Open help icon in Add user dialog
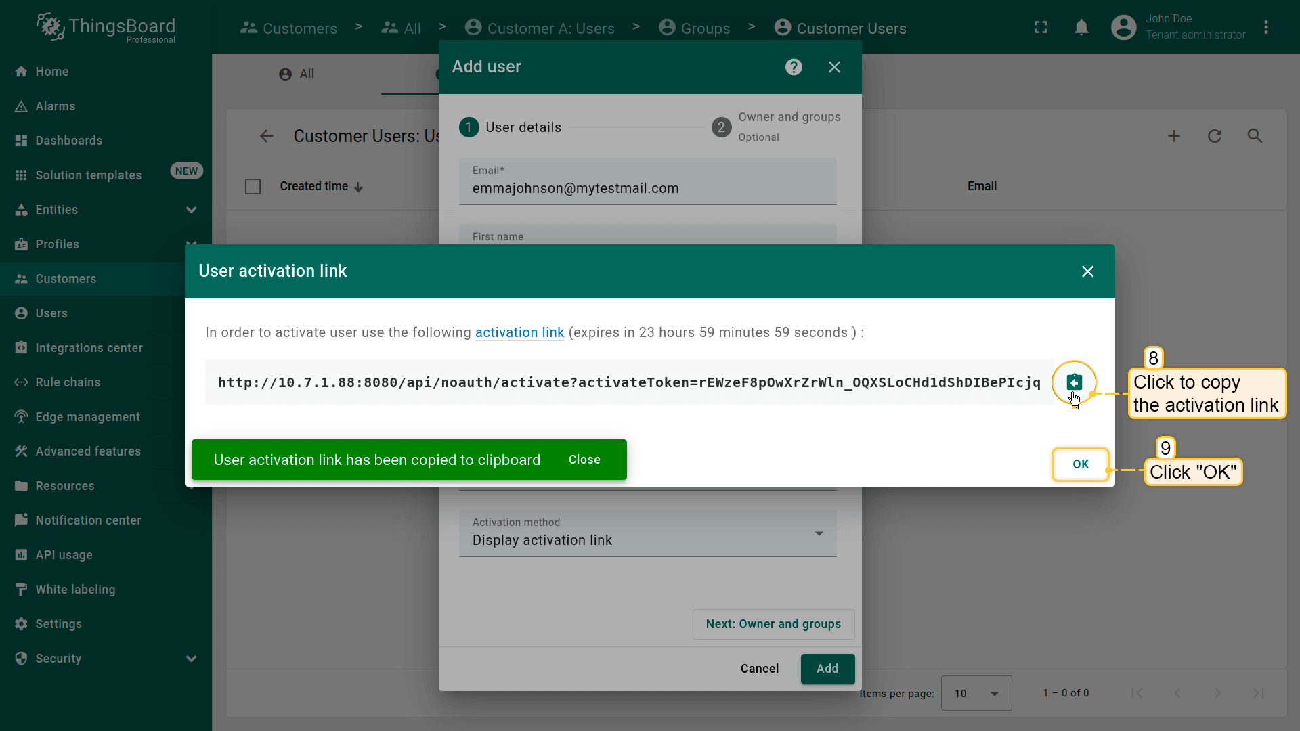The width and height of the screenshot is (1300, 731). tap(794, 67)
